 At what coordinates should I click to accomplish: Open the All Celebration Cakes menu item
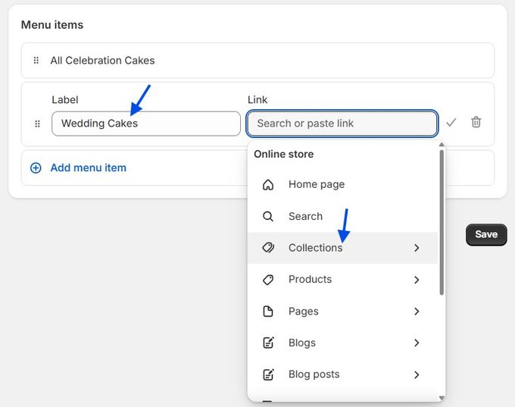tap(257, 61)
